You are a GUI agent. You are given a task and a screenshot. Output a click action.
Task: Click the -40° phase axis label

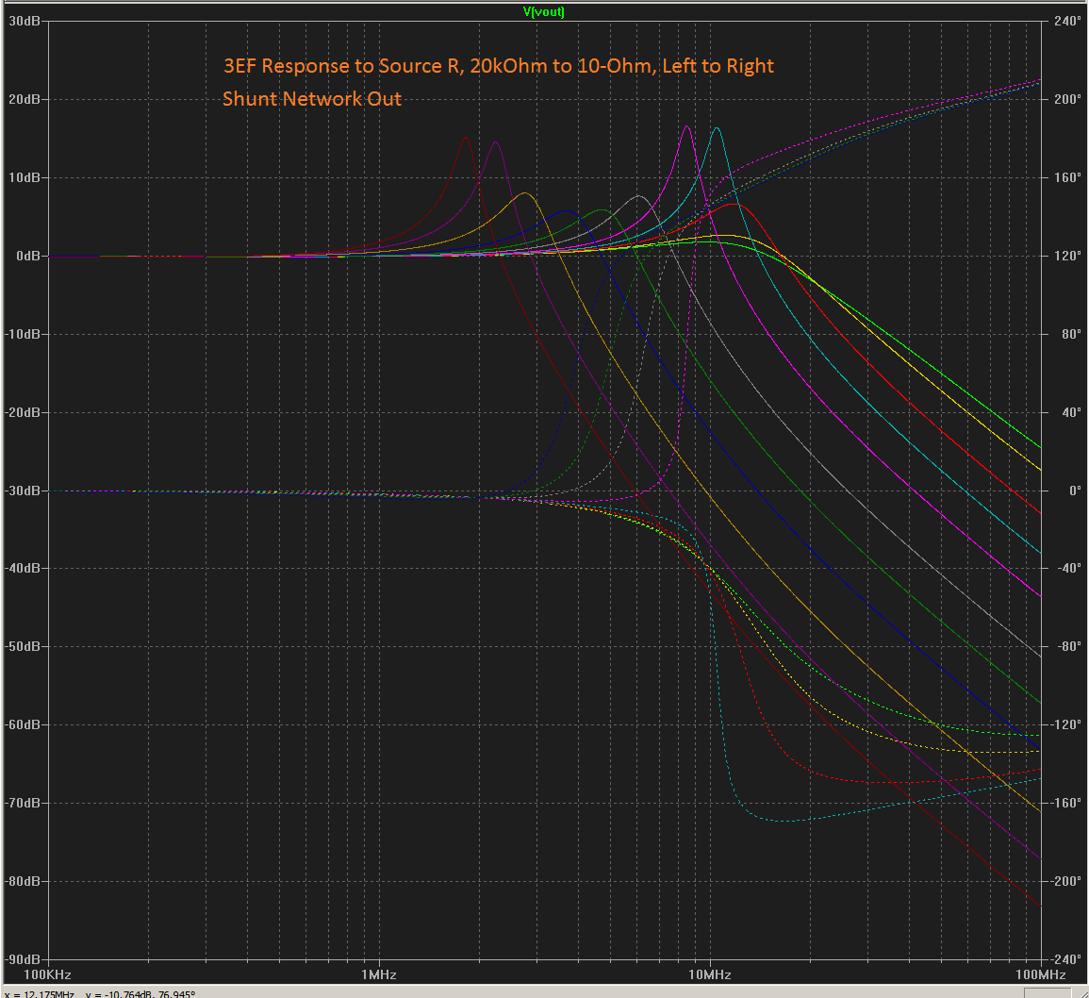[x=1069, y=569]
